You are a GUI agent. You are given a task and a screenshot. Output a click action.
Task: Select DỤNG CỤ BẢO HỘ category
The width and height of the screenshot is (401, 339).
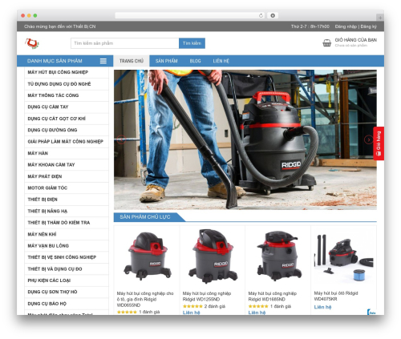(x=67, y=304)
